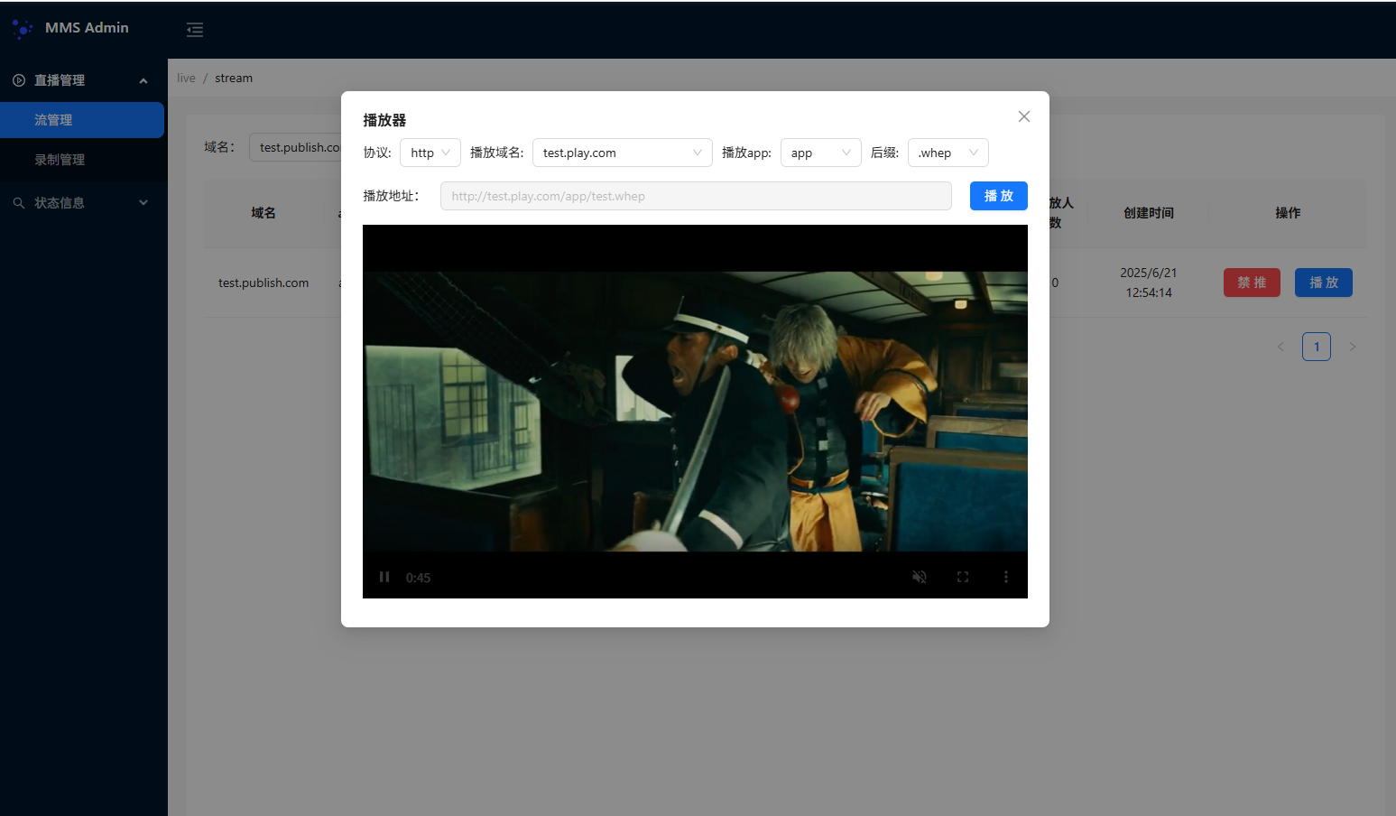Image resolution: width=1396 pixels, height=816 pixels.
Task: Click the 域名 column header
Action: [263, 213]
